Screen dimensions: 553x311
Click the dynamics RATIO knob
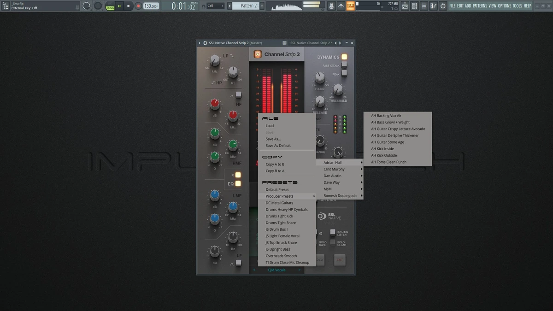pyautogui.click(x=319, y=78)
